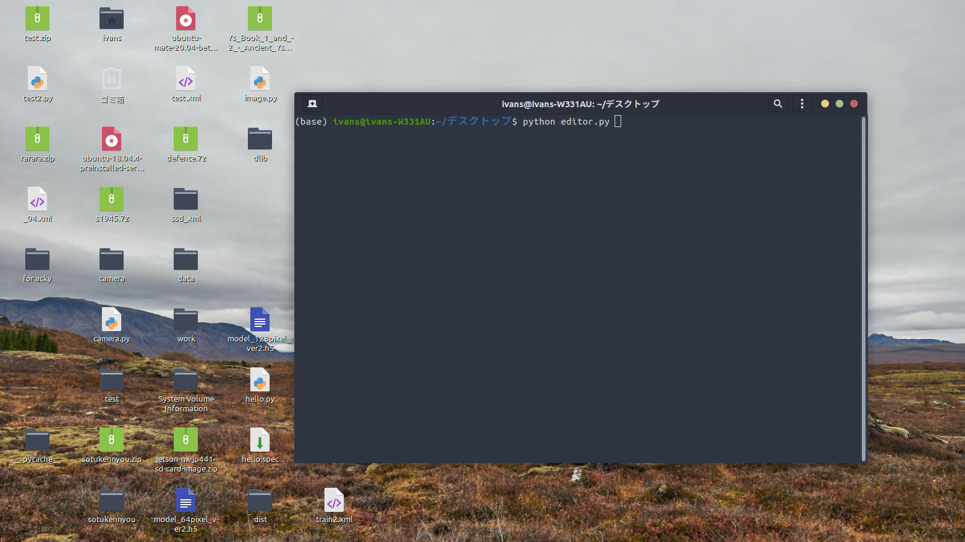Open the sotukennyou folder

[x=111, y=500]
